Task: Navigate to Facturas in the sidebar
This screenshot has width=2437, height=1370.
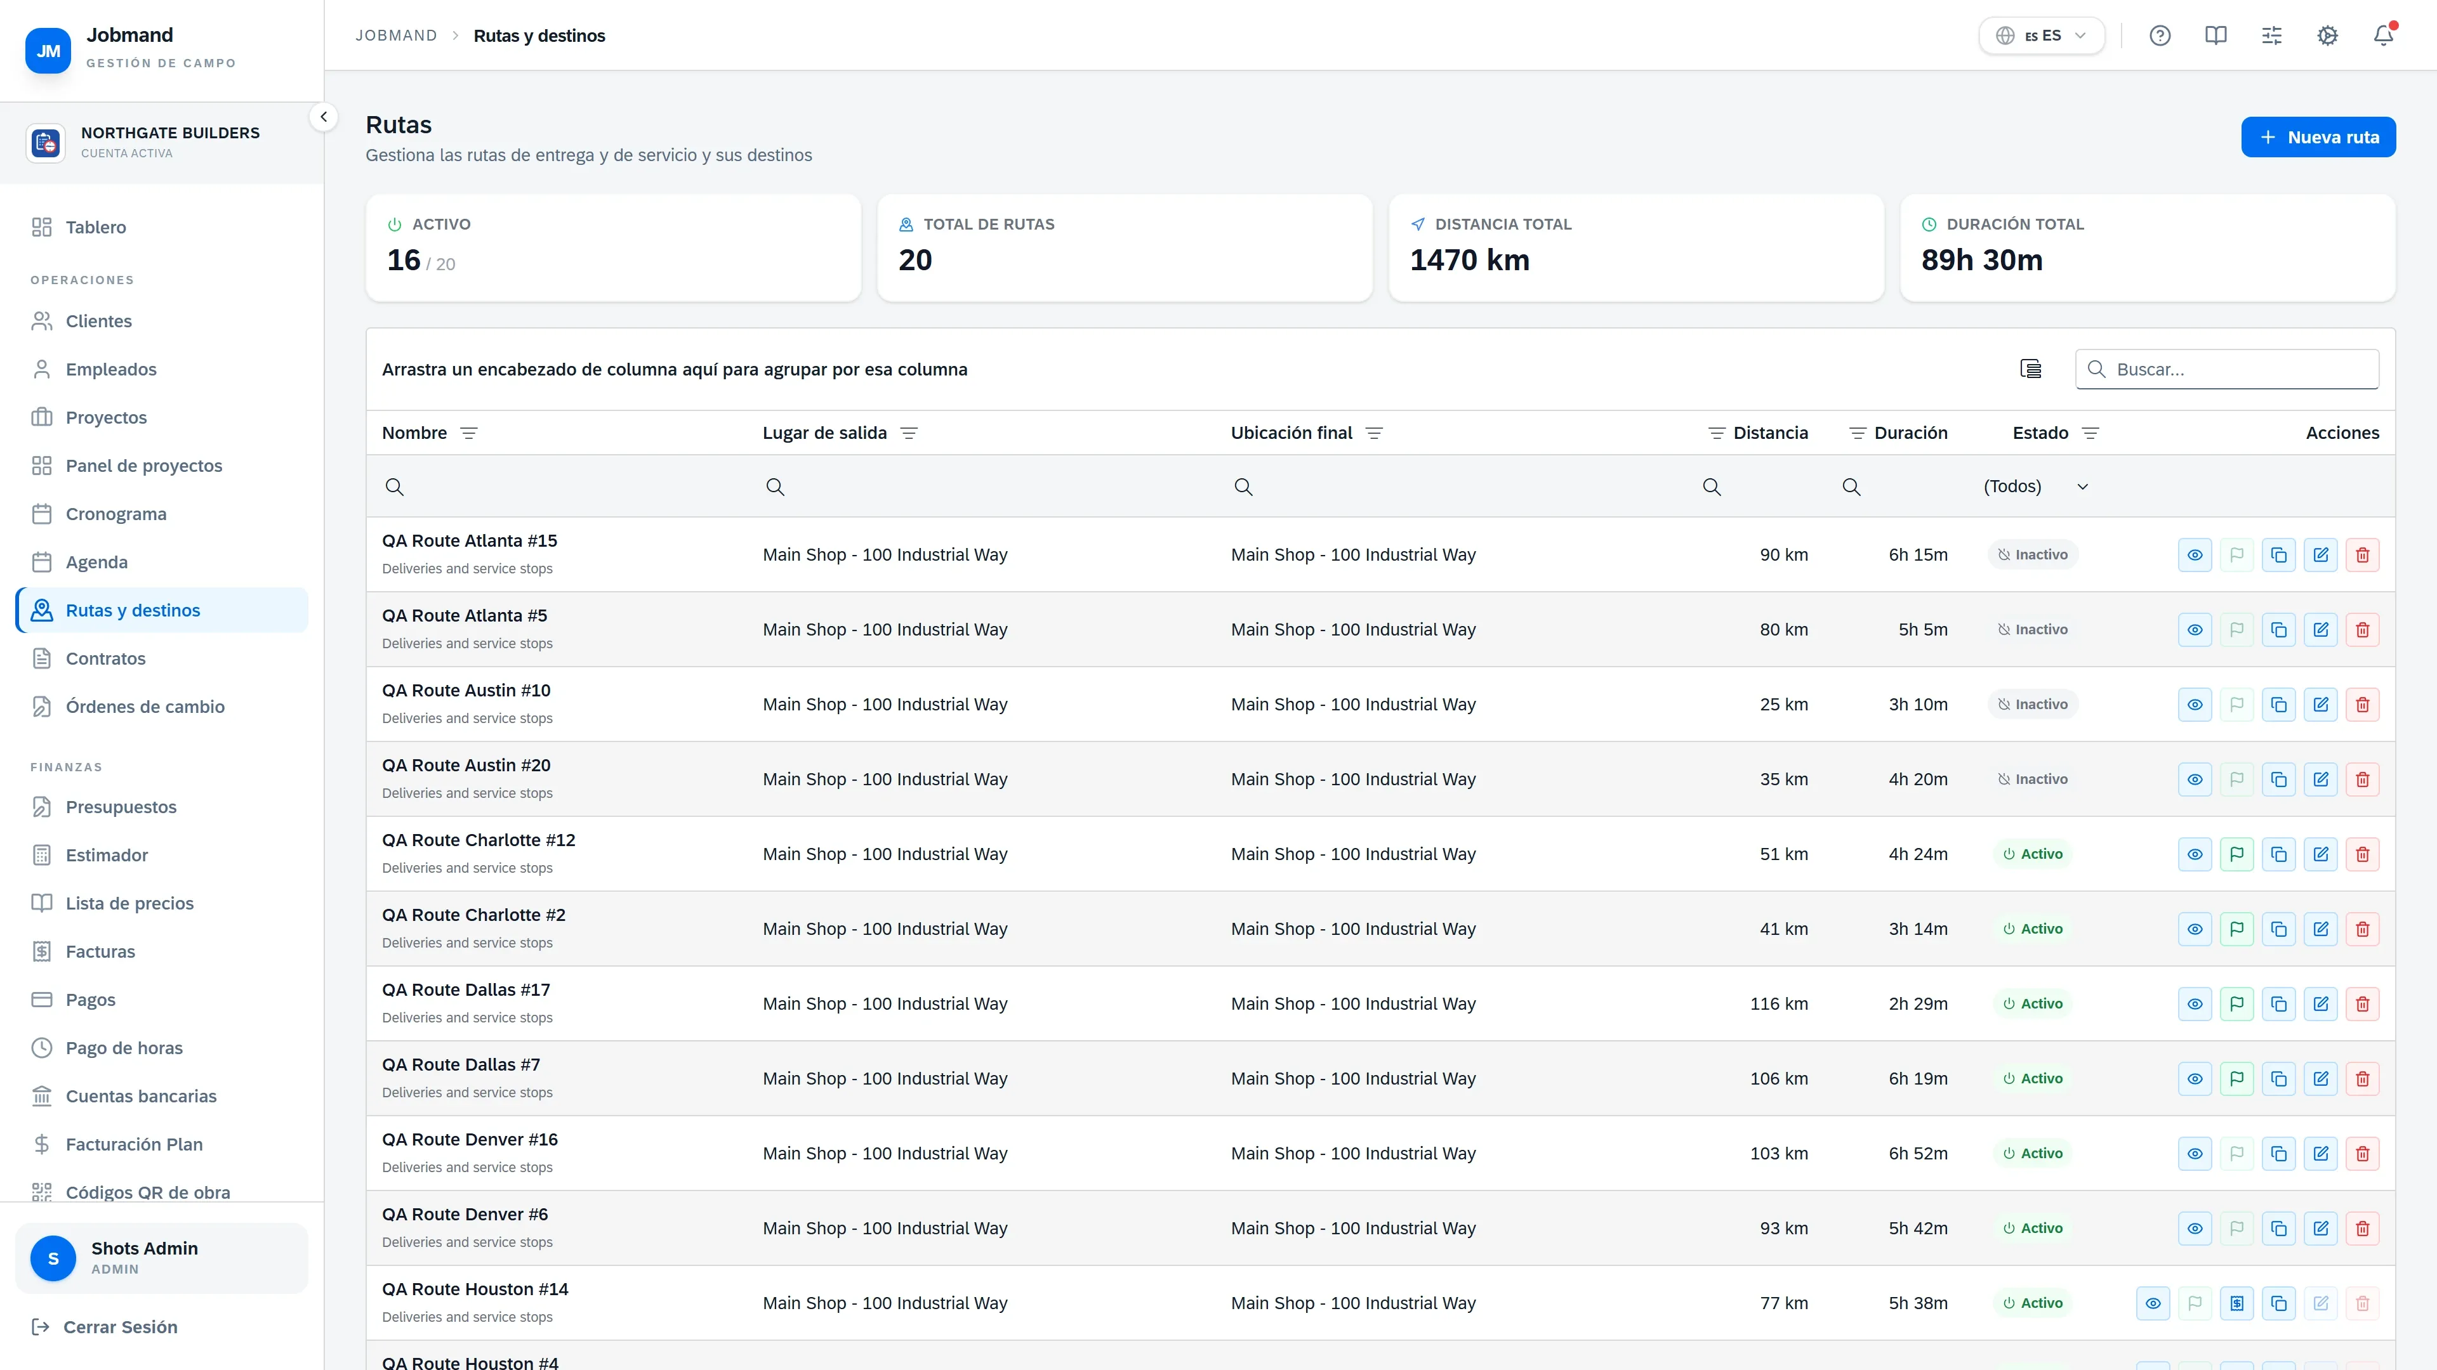Action: click(x=162, y=951)
